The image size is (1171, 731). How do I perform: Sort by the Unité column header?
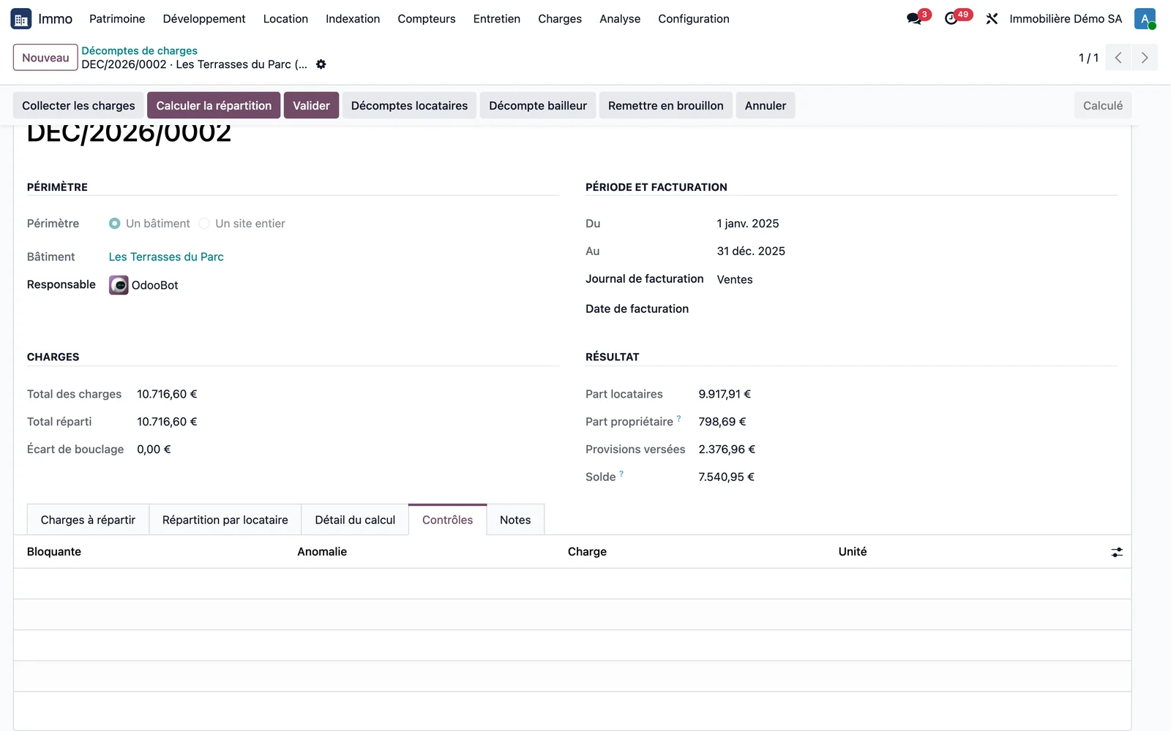click(853, 552)
